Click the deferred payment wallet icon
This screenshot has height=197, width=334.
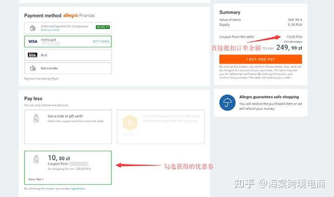click(32, 28)
